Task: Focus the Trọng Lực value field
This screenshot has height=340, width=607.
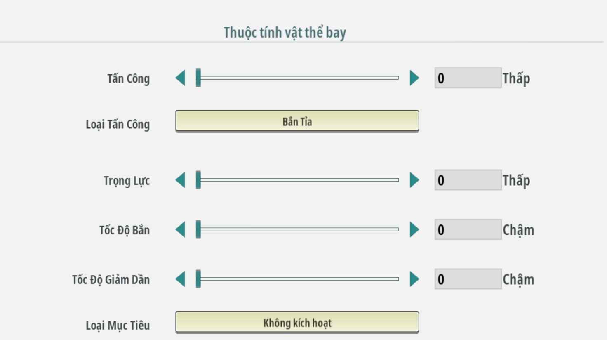Action: tap(468, 180)
